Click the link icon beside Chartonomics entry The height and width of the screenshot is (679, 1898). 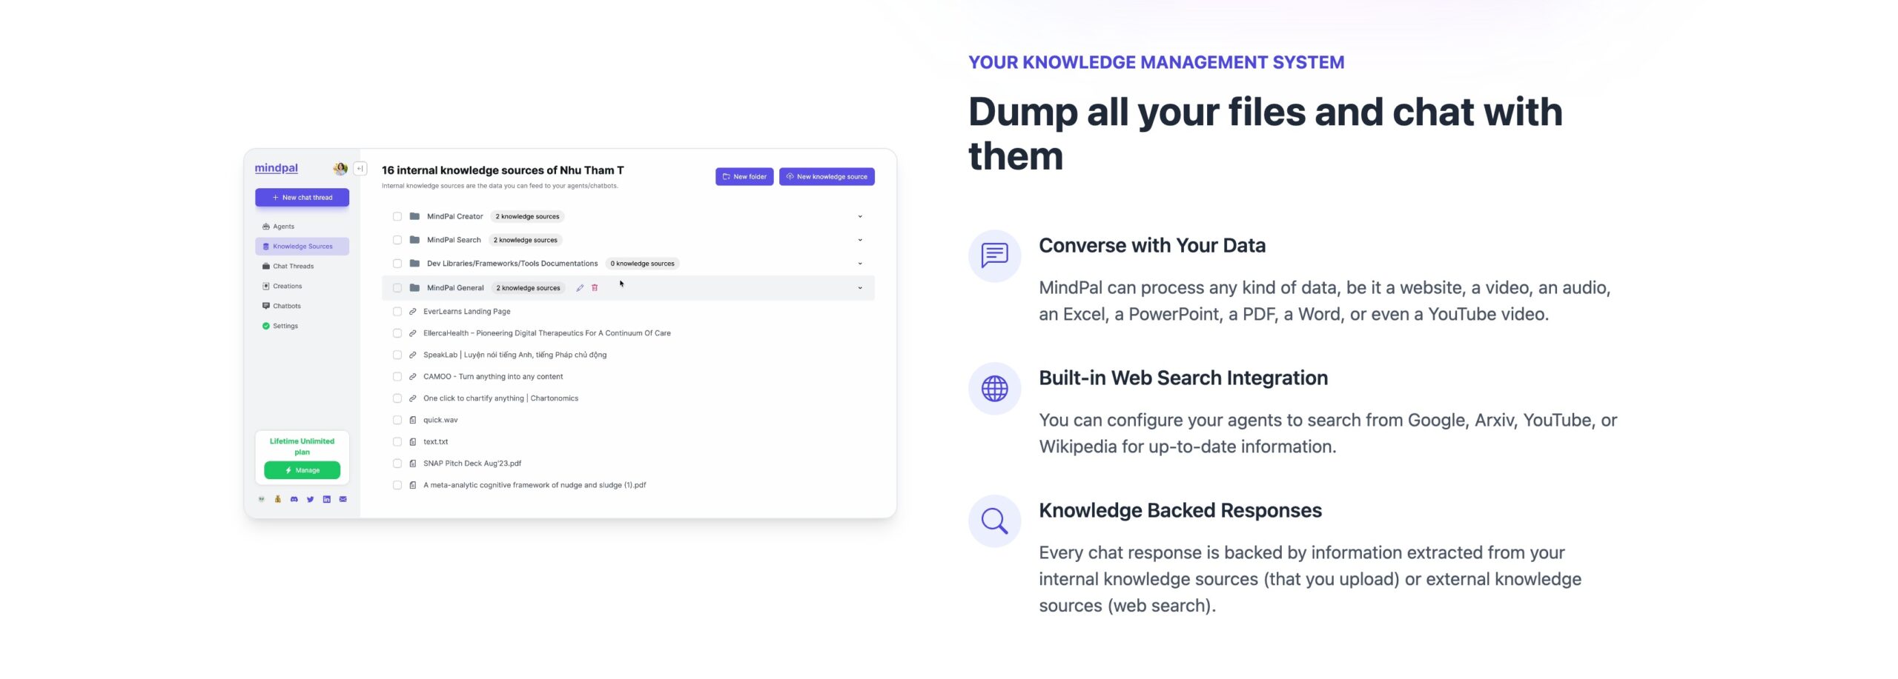tap(413, 399)
